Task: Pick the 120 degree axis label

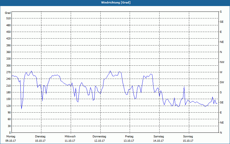Action: click(x=9, y=106)
